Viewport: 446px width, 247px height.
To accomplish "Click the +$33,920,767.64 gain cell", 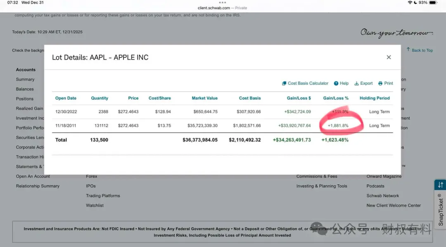I will (294, 126).
